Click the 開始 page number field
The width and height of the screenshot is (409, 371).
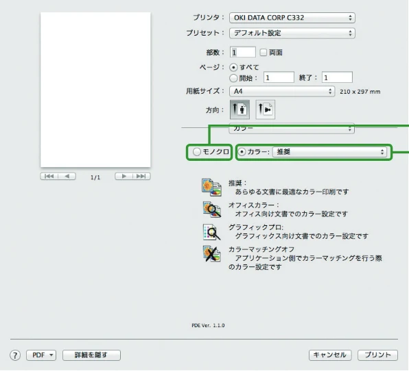tap(279, 77)
